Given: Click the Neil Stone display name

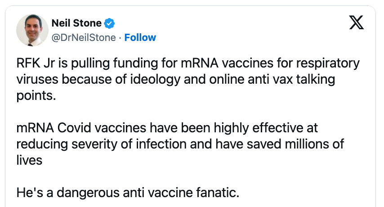Looking at the screenshot, I should pyautogui.click(x=77, y=23).
